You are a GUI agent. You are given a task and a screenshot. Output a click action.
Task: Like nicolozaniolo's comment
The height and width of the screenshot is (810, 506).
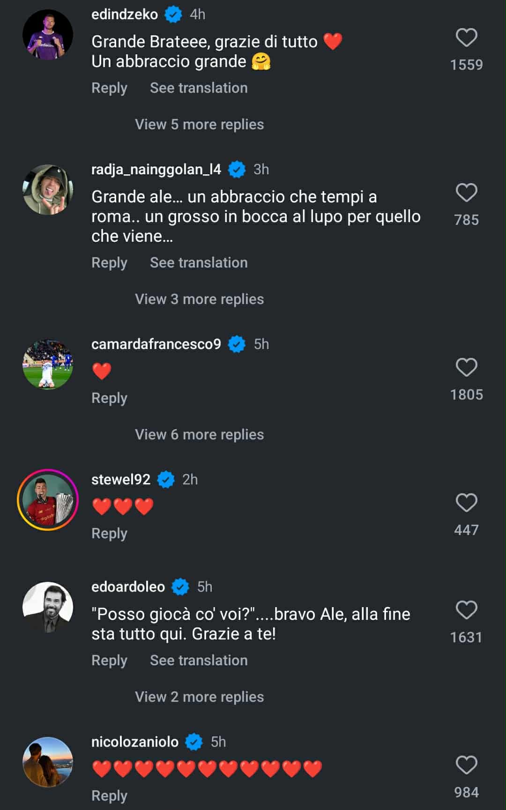[x=466, y=765]
